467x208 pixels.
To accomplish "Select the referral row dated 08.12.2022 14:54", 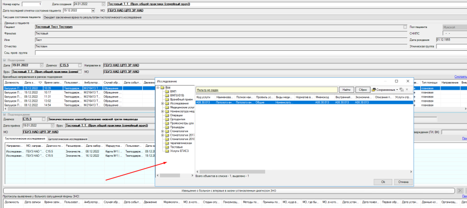I will click(x=79, y=105).
